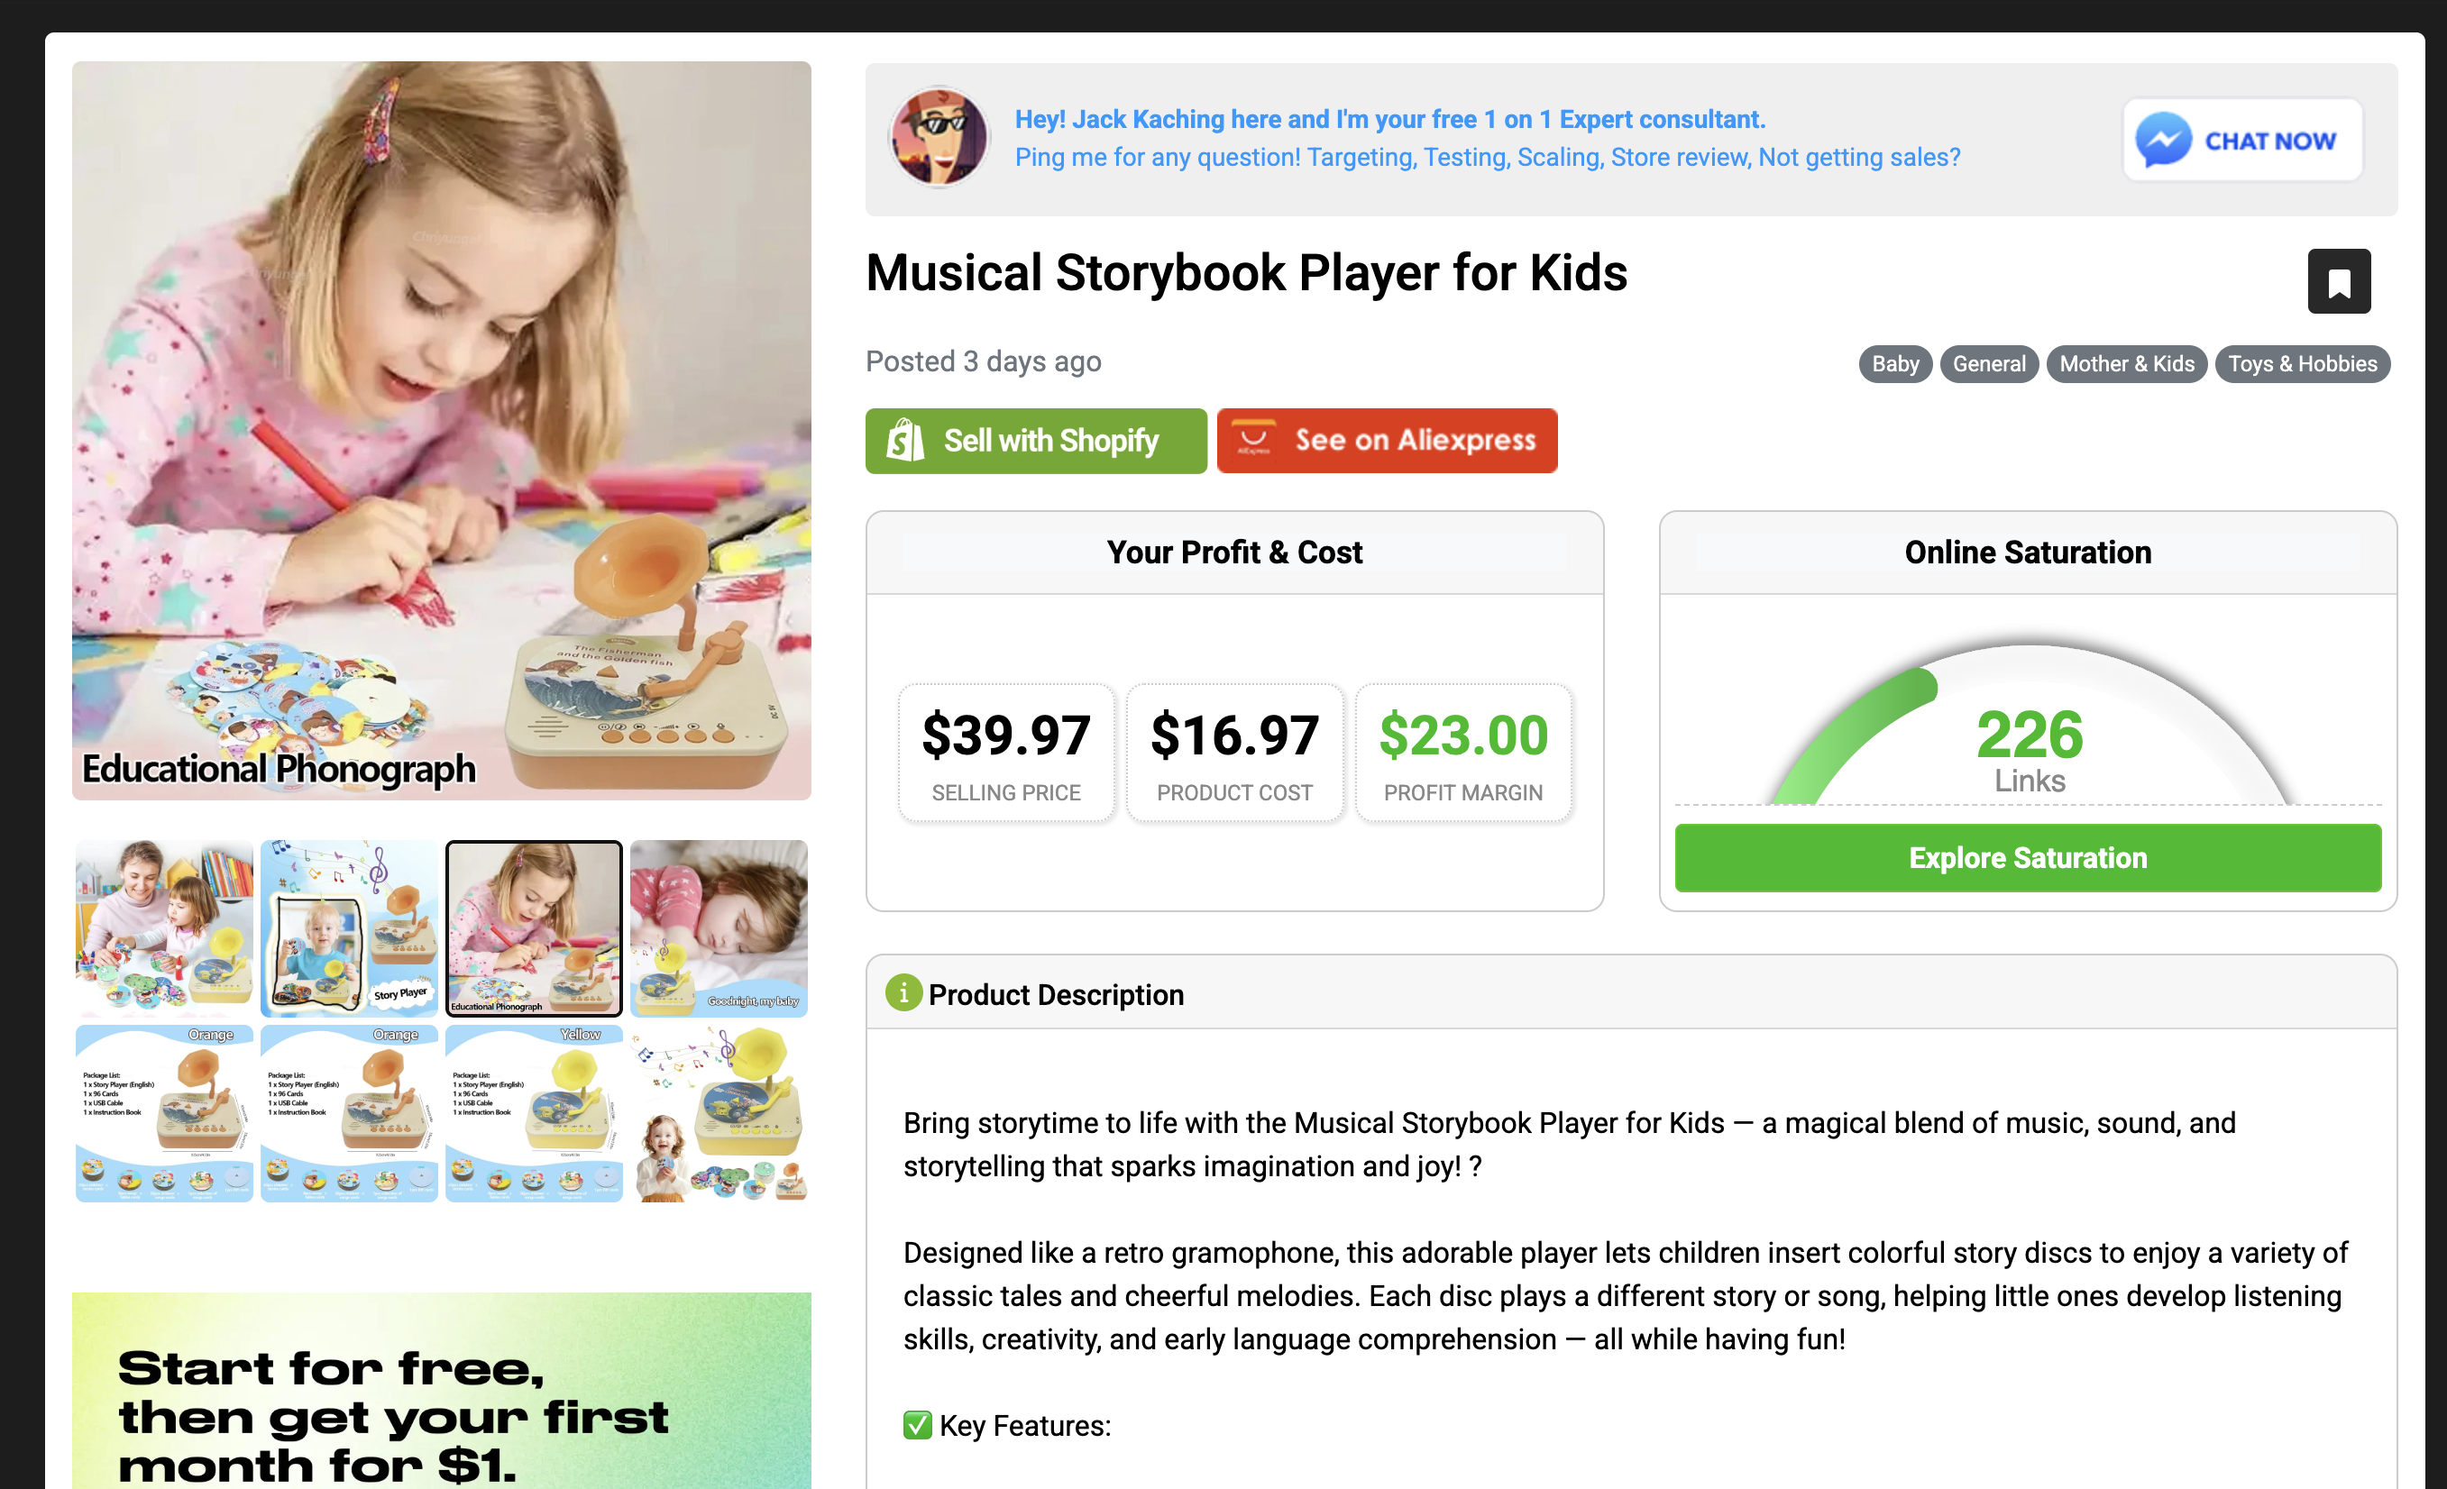Click the main Educational Phonograph product image
The image size is (2447, 1489).
coord(441,431)
